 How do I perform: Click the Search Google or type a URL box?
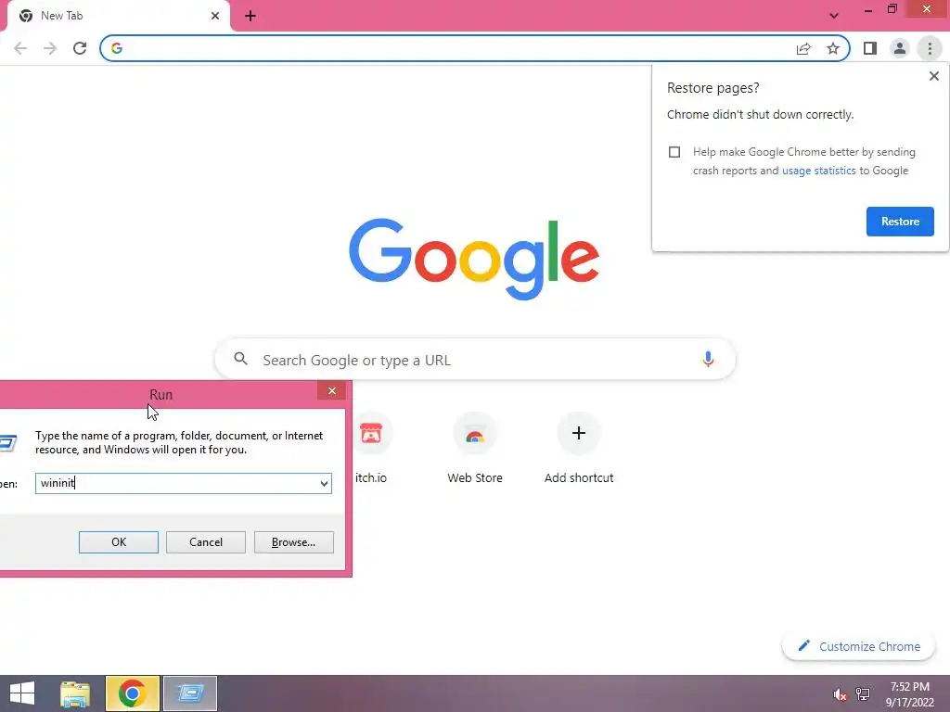click(475, 360)
